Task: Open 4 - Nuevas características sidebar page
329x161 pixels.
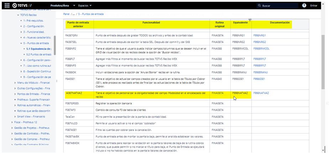Action: point(37,38)
